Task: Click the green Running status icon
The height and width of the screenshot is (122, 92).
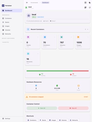Action: click(40, 74)
